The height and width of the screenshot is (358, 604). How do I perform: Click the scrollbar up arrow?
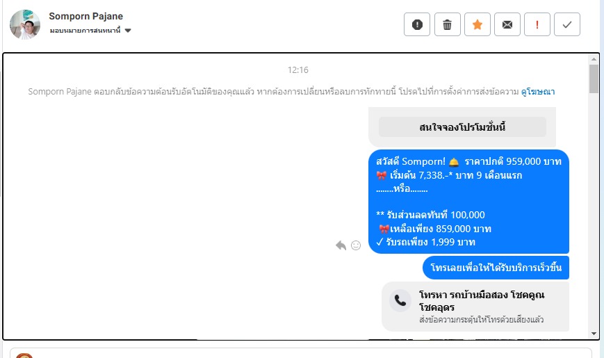point(594,59)
